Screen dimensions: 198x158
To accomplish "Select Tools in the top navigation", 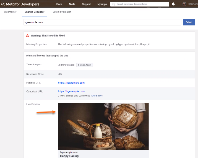I will [x=72, y=4].
